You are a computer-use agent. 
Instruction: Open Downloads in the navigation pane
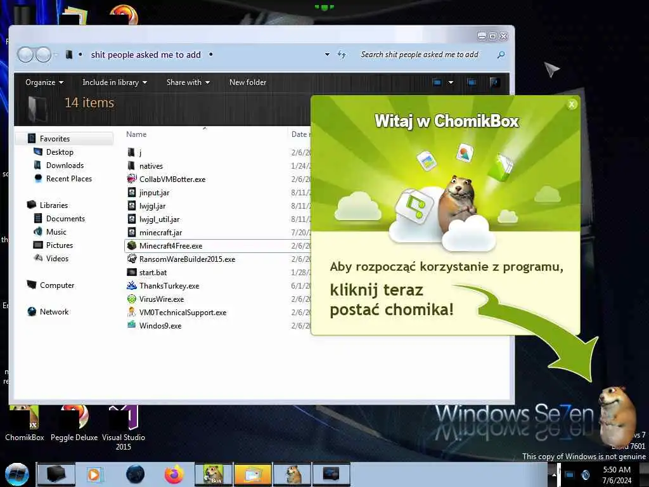pyautogui.click(x=65, y=166)
